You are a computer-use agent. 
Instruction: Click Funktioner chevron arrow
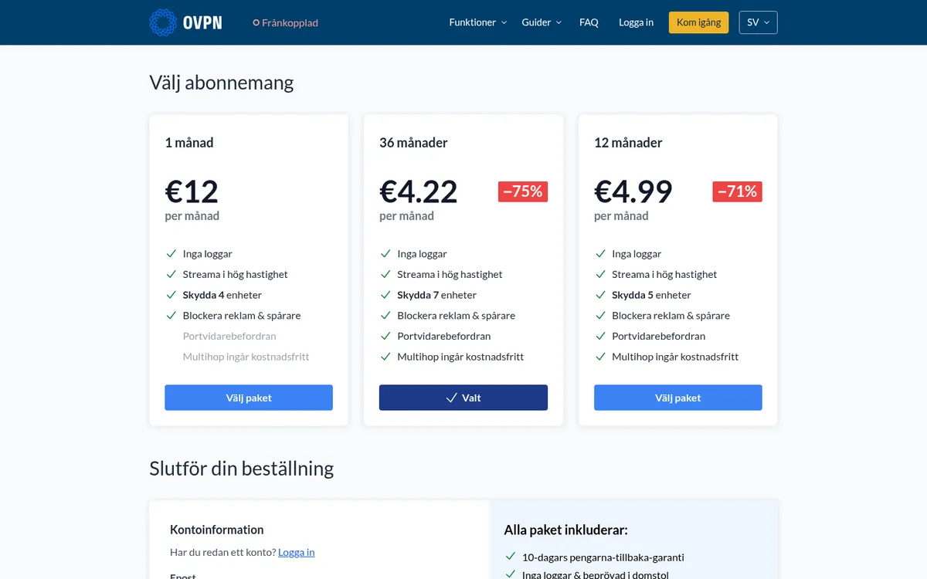tap(504, 22)
